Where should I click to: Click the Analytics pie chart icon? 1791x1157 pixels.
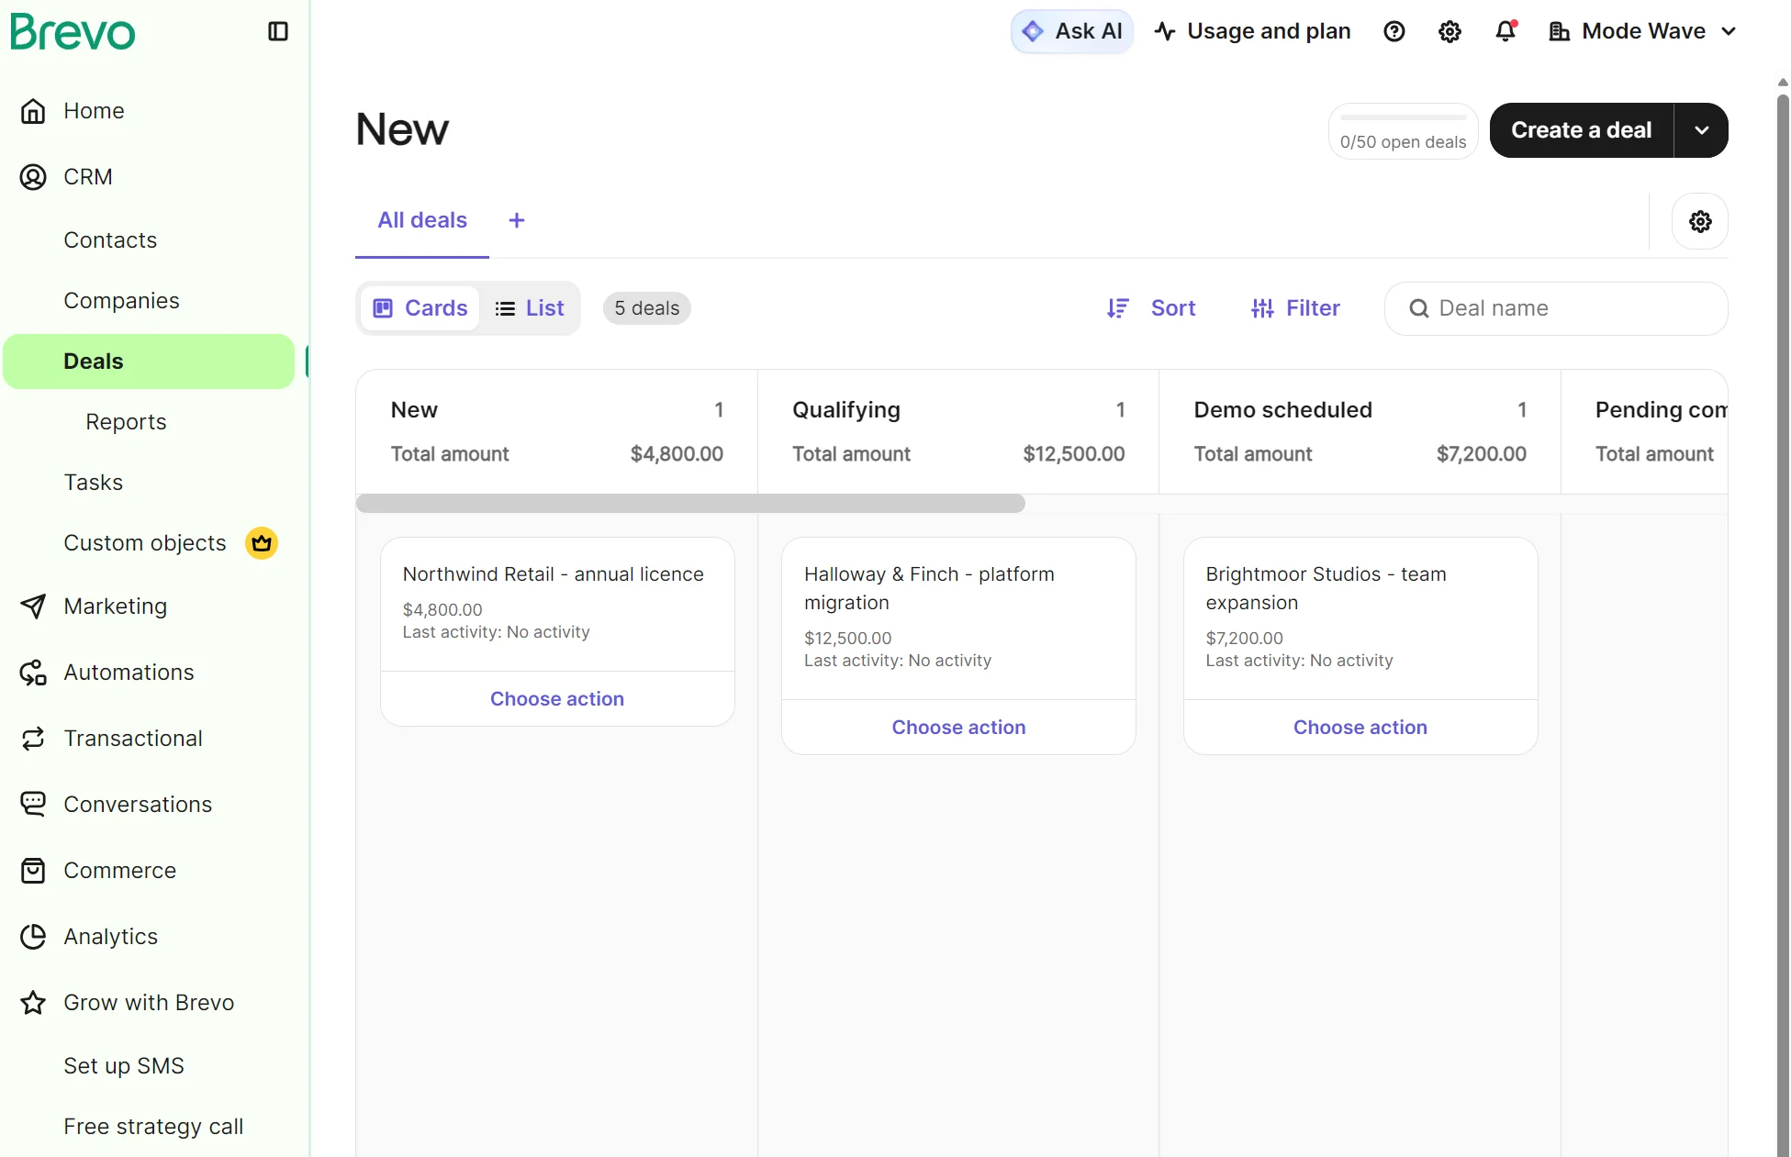tap(33, 937)
